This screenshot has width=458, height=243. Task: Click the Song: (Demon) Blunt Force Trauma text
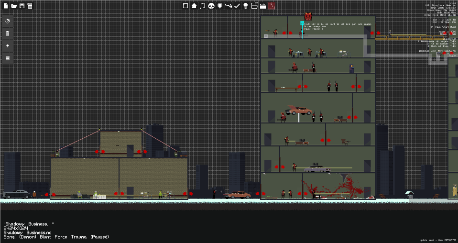56,237
